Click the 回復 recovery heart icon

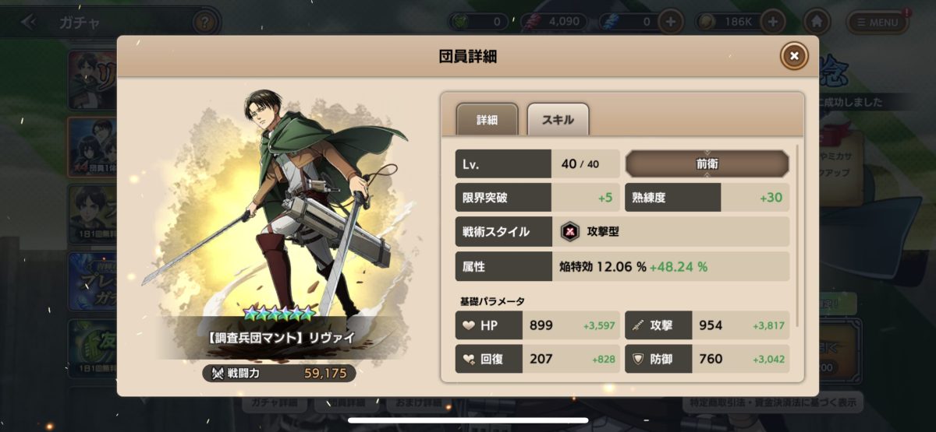[x=468, y=359]
